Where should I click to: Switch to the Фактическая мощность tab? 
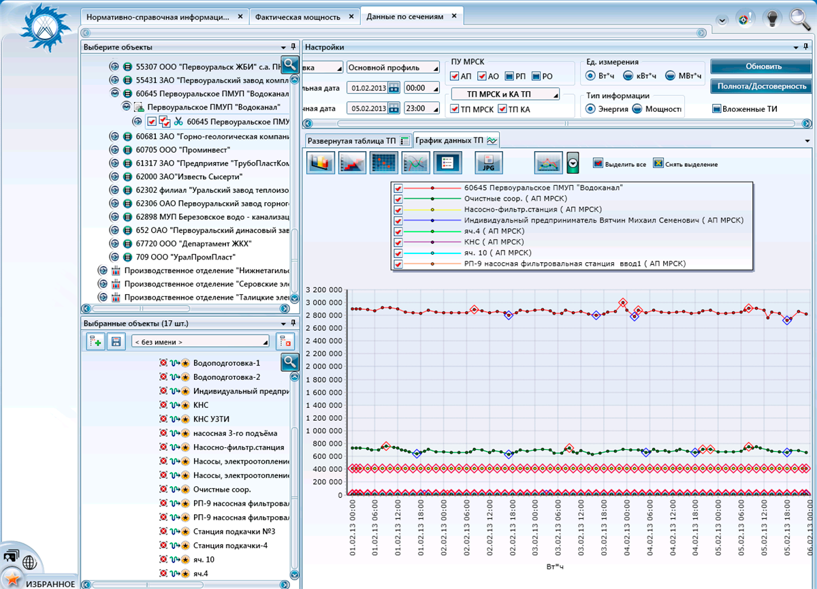coord(299,16)
